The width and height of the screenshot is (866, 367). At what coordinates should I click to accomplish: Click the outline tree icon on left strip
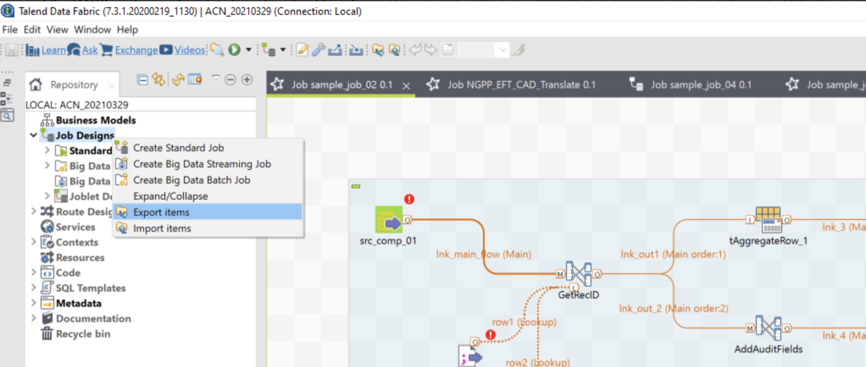(7, 99)
